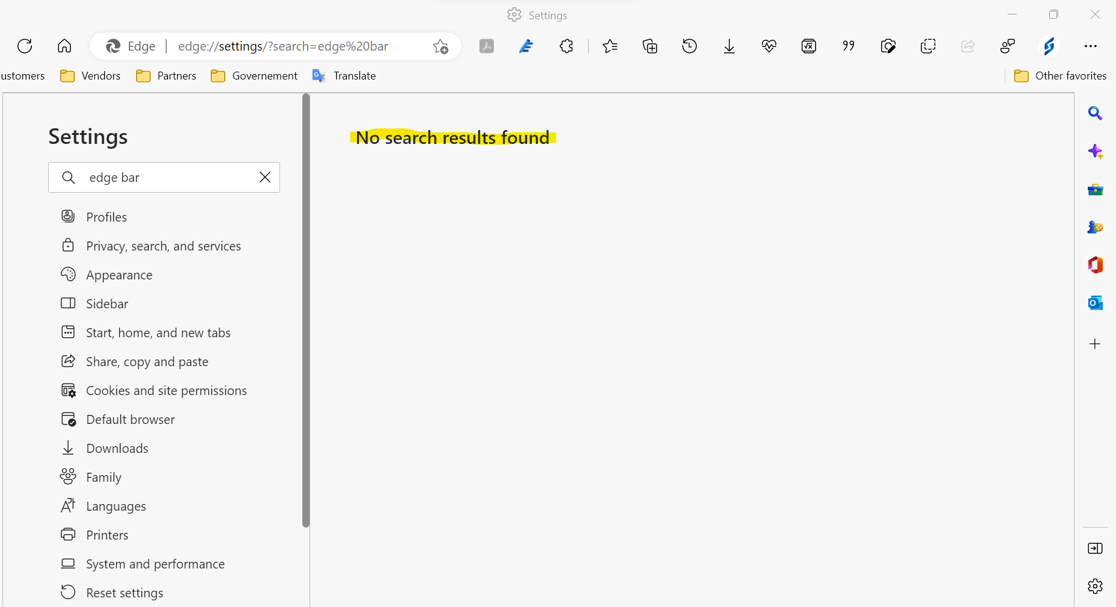Open the Reset settings section
Viewport: 1116px width, 607px height.
pos(112,593)
